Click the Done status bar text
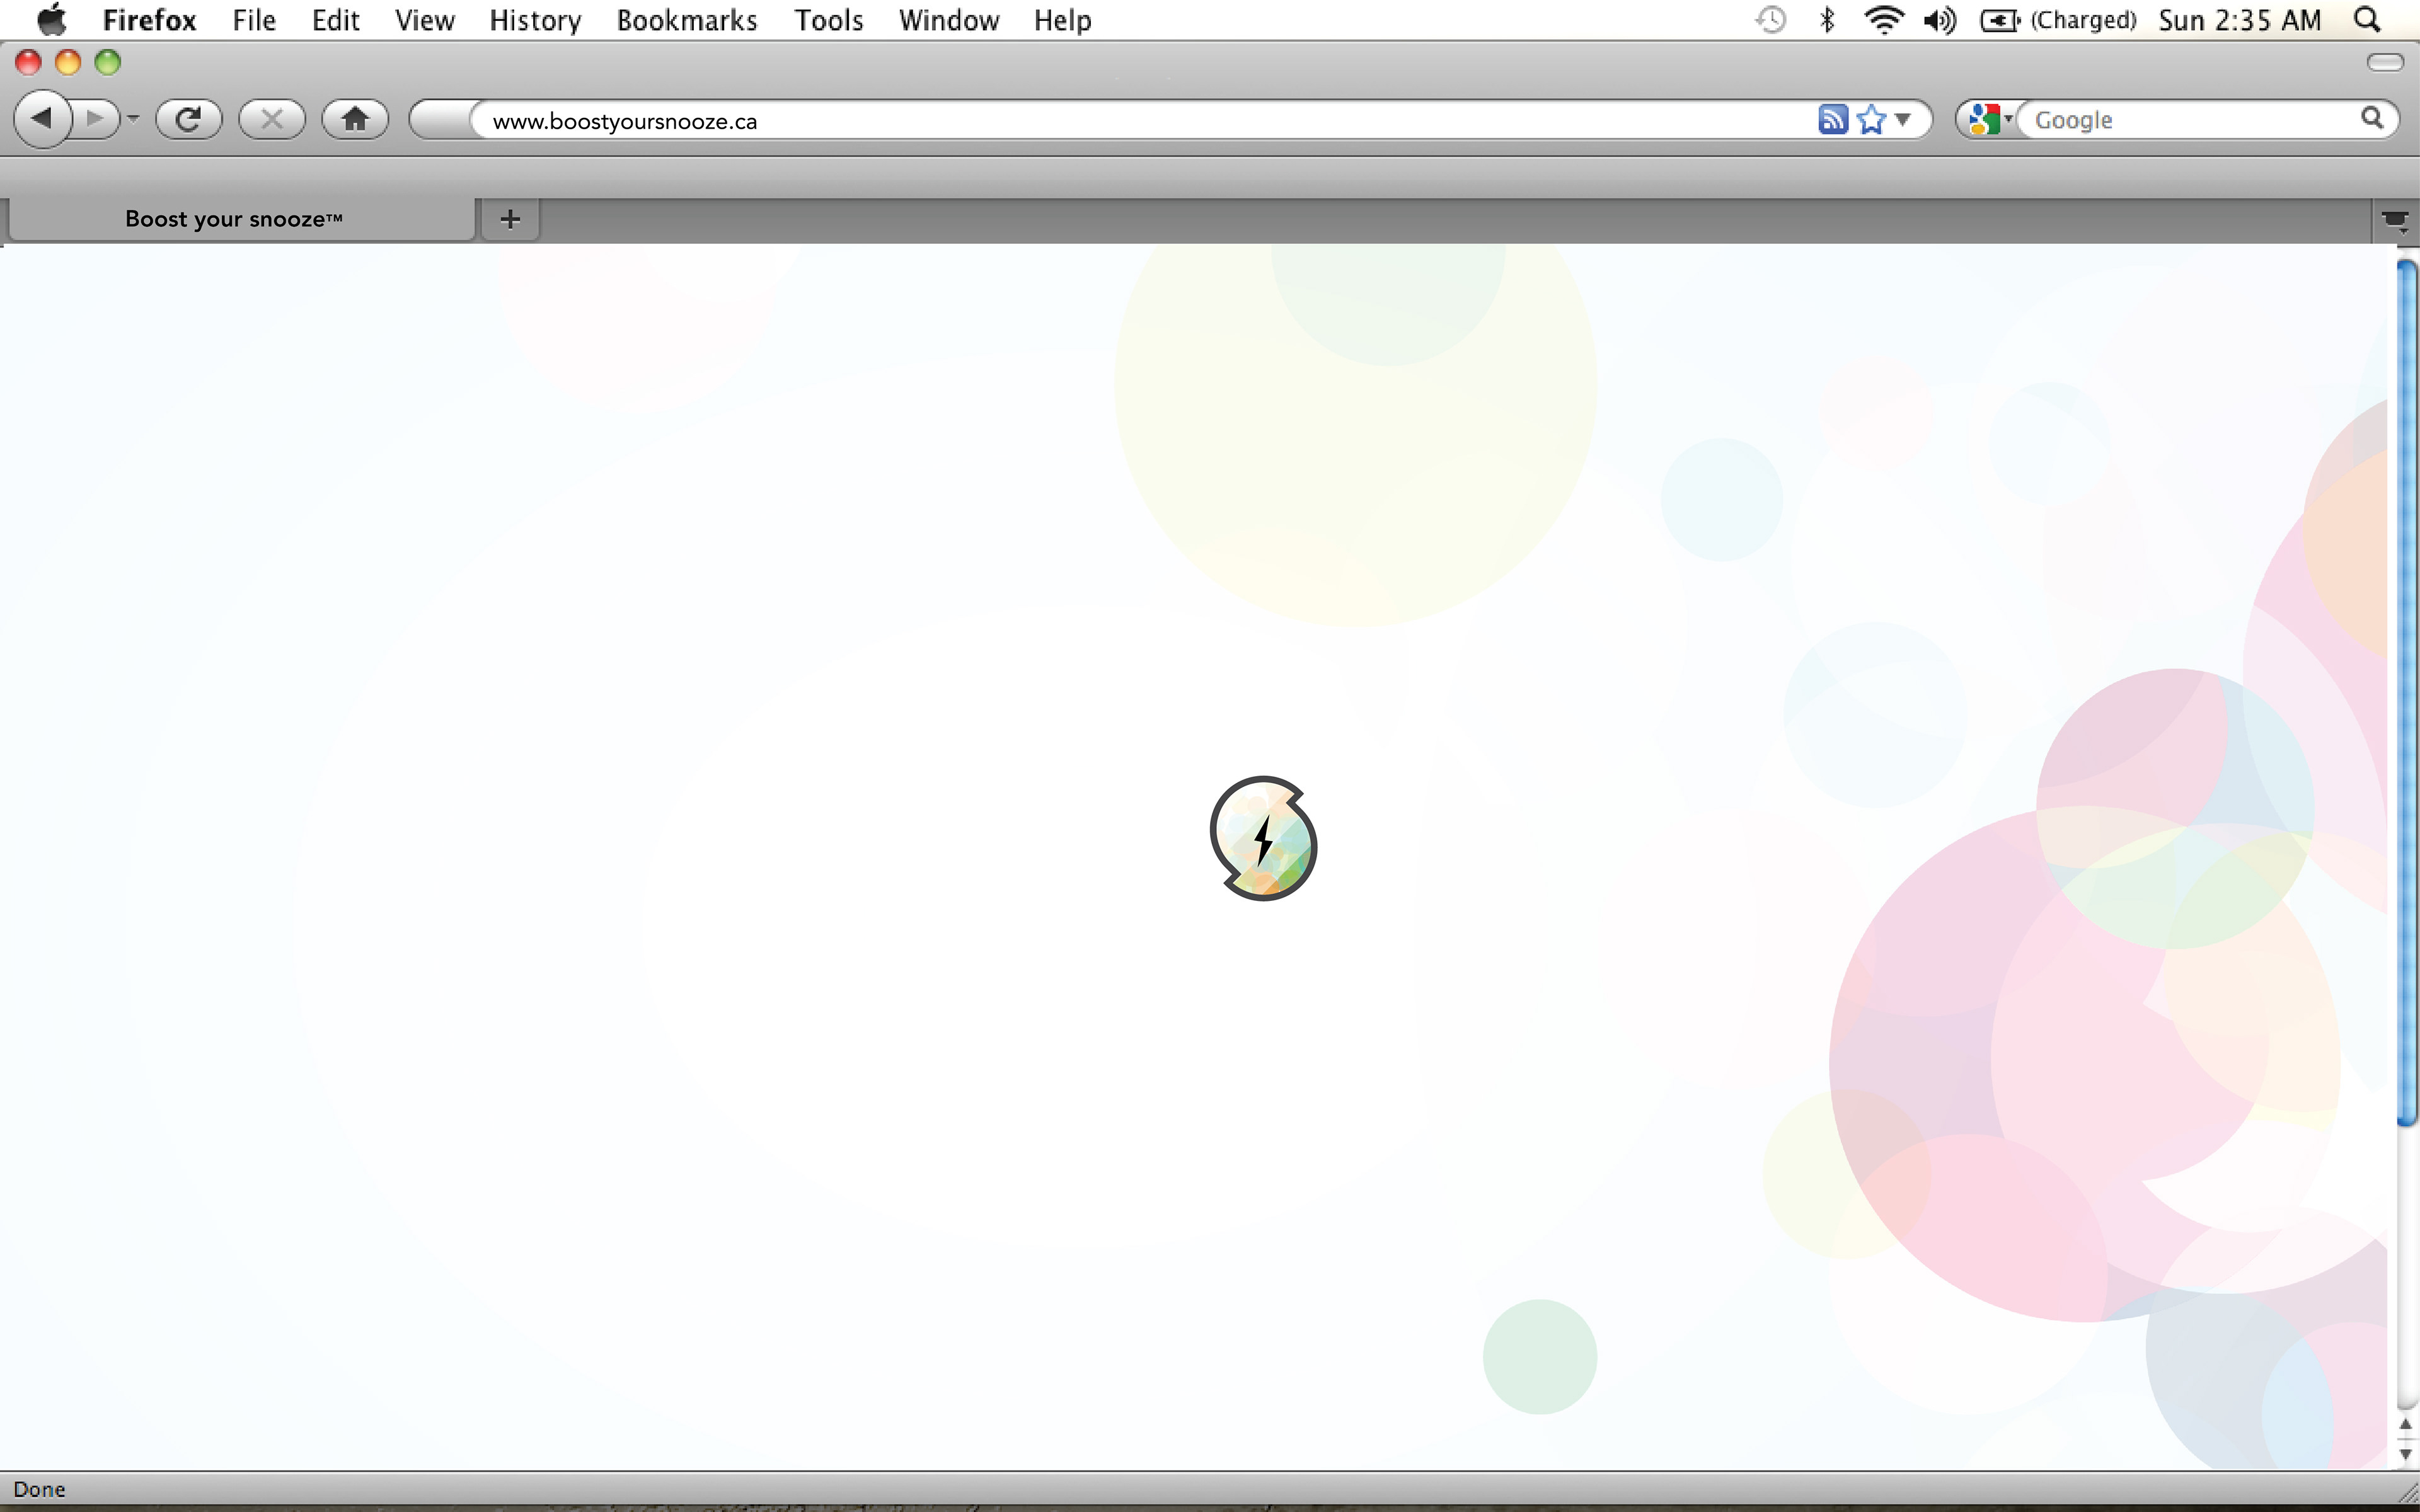The width and height of the screenshot is (2420, 1512). (39, 1489)
